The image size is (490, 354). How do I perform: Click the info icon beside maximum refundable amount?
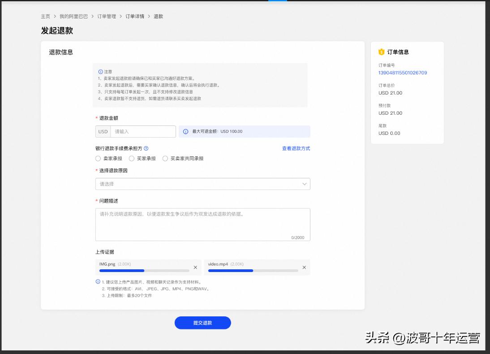(185, 131)
